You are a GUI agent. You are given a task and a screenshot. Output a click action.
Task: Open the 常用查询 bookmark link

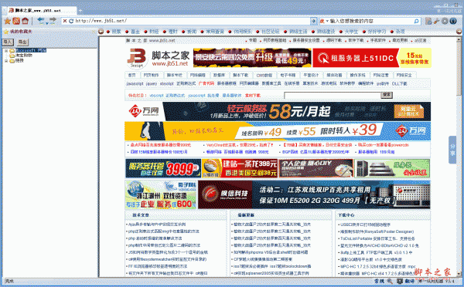(x=215, y=32)
